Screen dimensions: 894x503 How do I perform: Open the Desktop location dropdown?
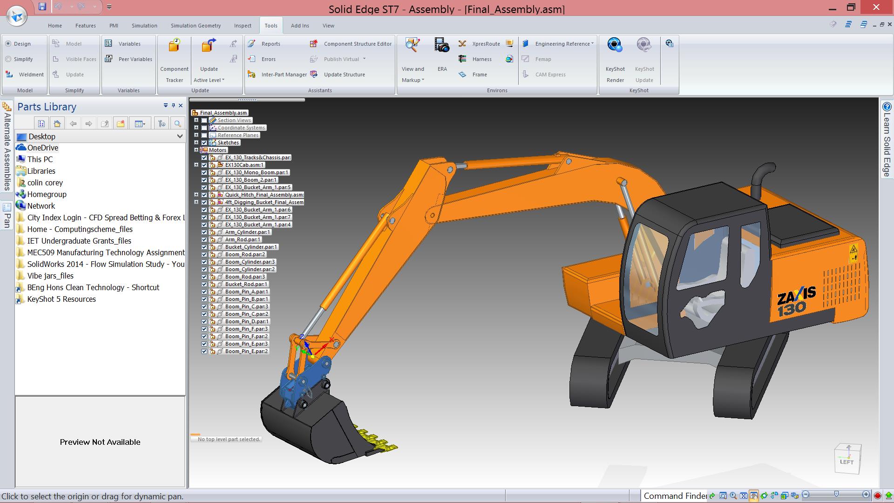pyautogui.click(x=179, y=136)
